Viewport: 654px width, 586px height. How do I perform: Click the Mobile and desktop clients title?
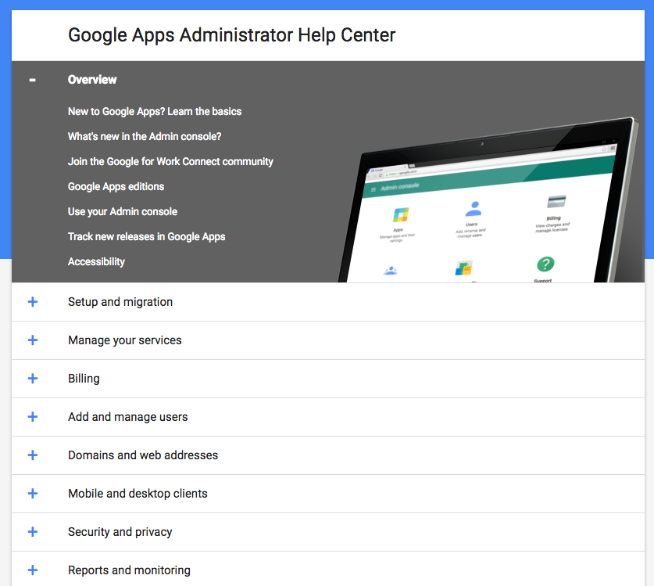click(138, 494)
